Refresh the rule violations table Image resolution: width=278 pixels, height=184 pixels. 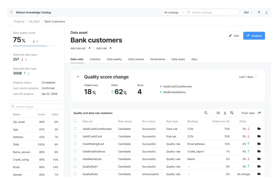point(232,113)
